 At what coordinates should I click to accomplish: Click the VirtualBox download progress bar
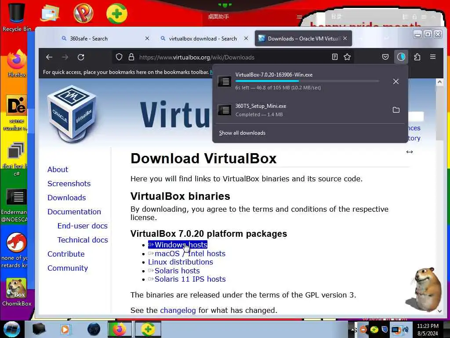pyautogui.click(x=307, y=81)
